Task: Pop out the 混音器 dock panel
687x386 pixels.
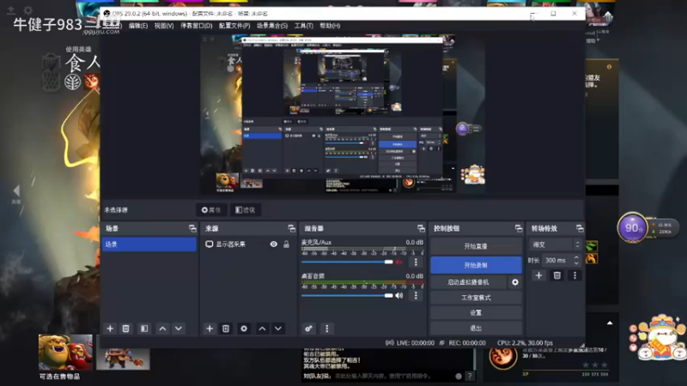Action: click(x=421, y=228)
